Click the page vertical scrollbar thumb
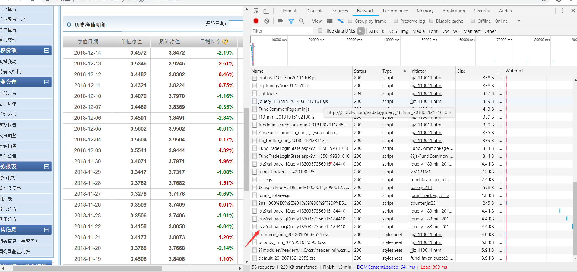Image resolution: width=577 pixels, height=272 pixels. coord(246,149)
